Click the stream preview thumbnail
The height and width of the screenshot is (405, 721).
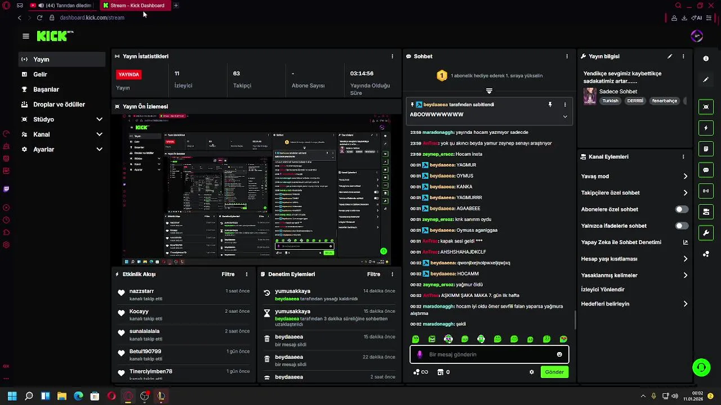(257, 190)
